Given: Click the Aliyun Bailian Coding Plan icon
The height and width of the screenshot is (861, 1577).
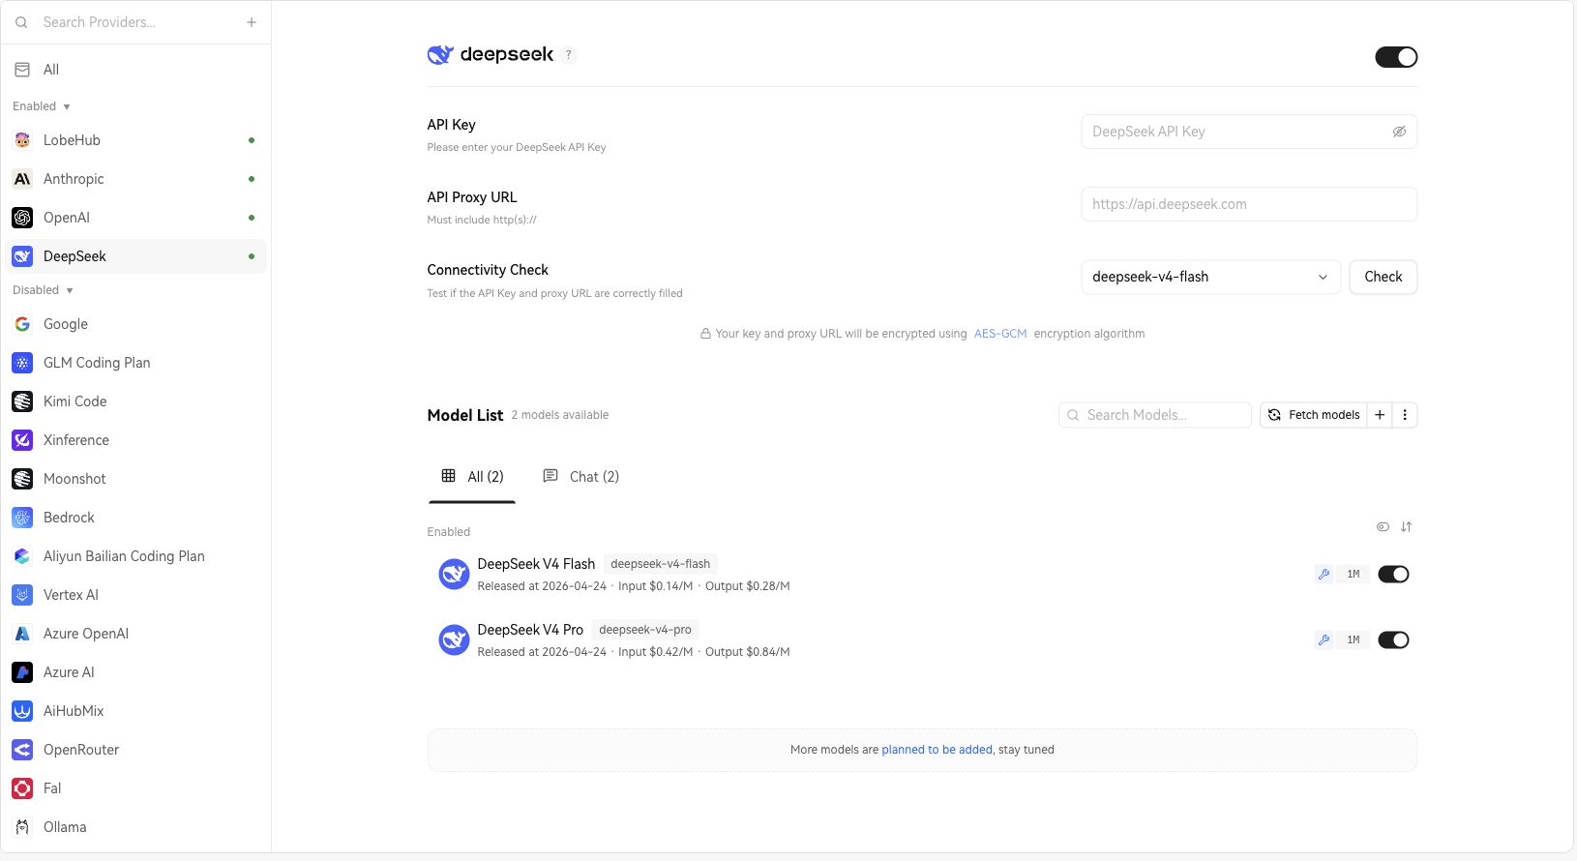Looking at the screenshot, I should (22, 556).
